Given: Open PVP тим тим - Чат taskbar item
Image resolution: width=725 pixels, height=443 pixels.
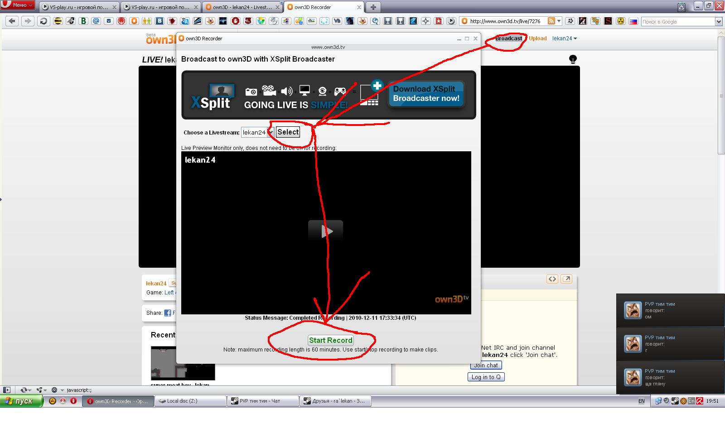Looking at the screenshot, I should (263, 401).
